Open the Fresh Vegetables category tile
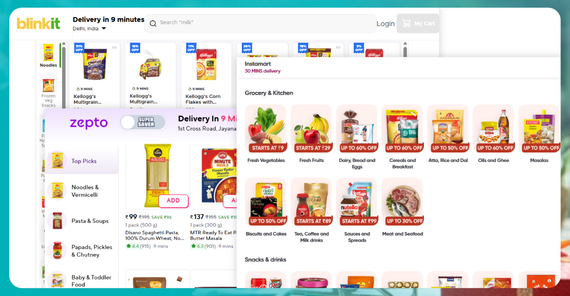This screenshot has height=296, width=570. pos(266,134)
